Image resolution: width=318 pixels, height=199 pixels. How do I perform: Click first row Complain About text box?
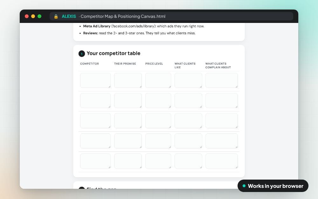point(222,81)
